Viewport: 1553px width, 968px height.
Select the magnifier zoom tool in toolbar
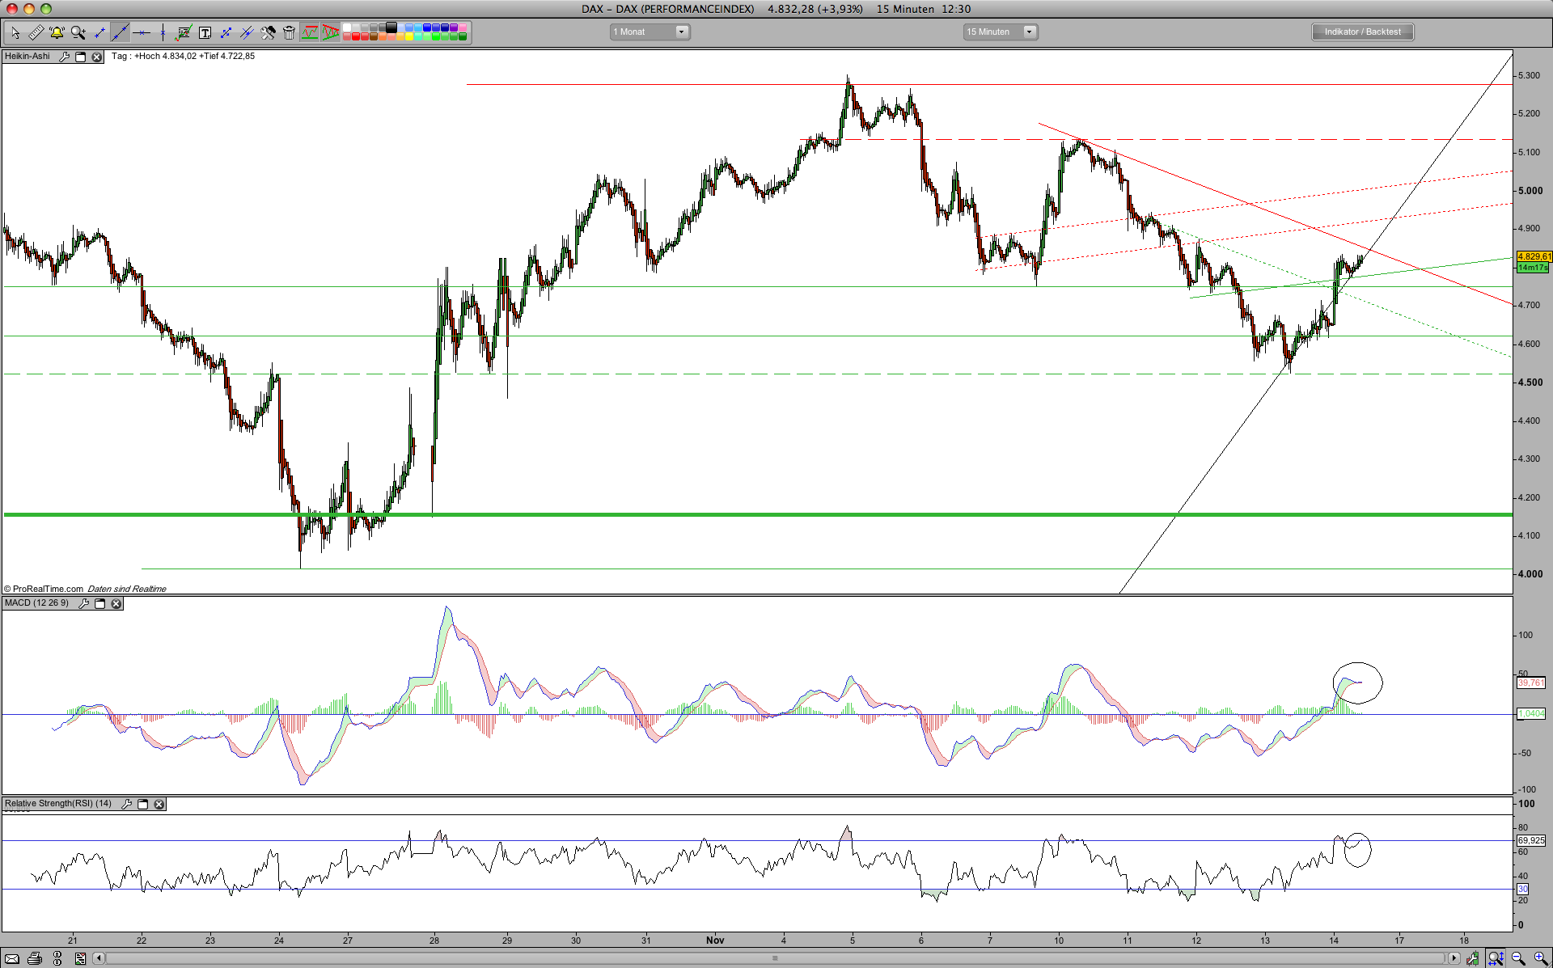point(78,32)
